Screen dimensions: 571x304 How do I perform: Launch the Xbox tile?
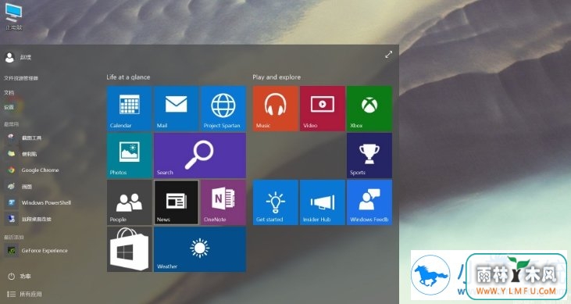pyautogui.click(x=369, y=109)
